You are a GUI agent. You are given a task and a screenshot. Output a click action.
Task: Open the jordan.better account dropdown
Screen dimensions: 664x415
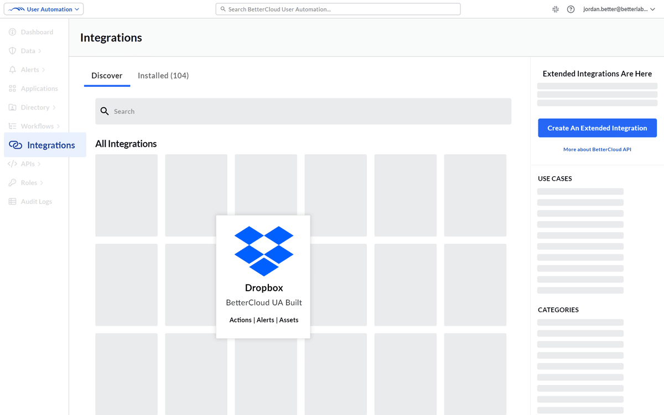[619, 9]
